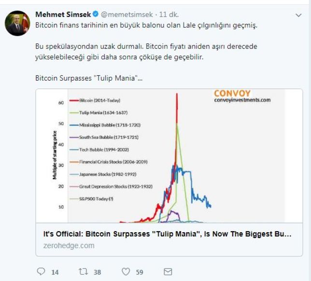
Task: Click the retweet count 38
Action: pyautogui.click(x=97, y=272)
